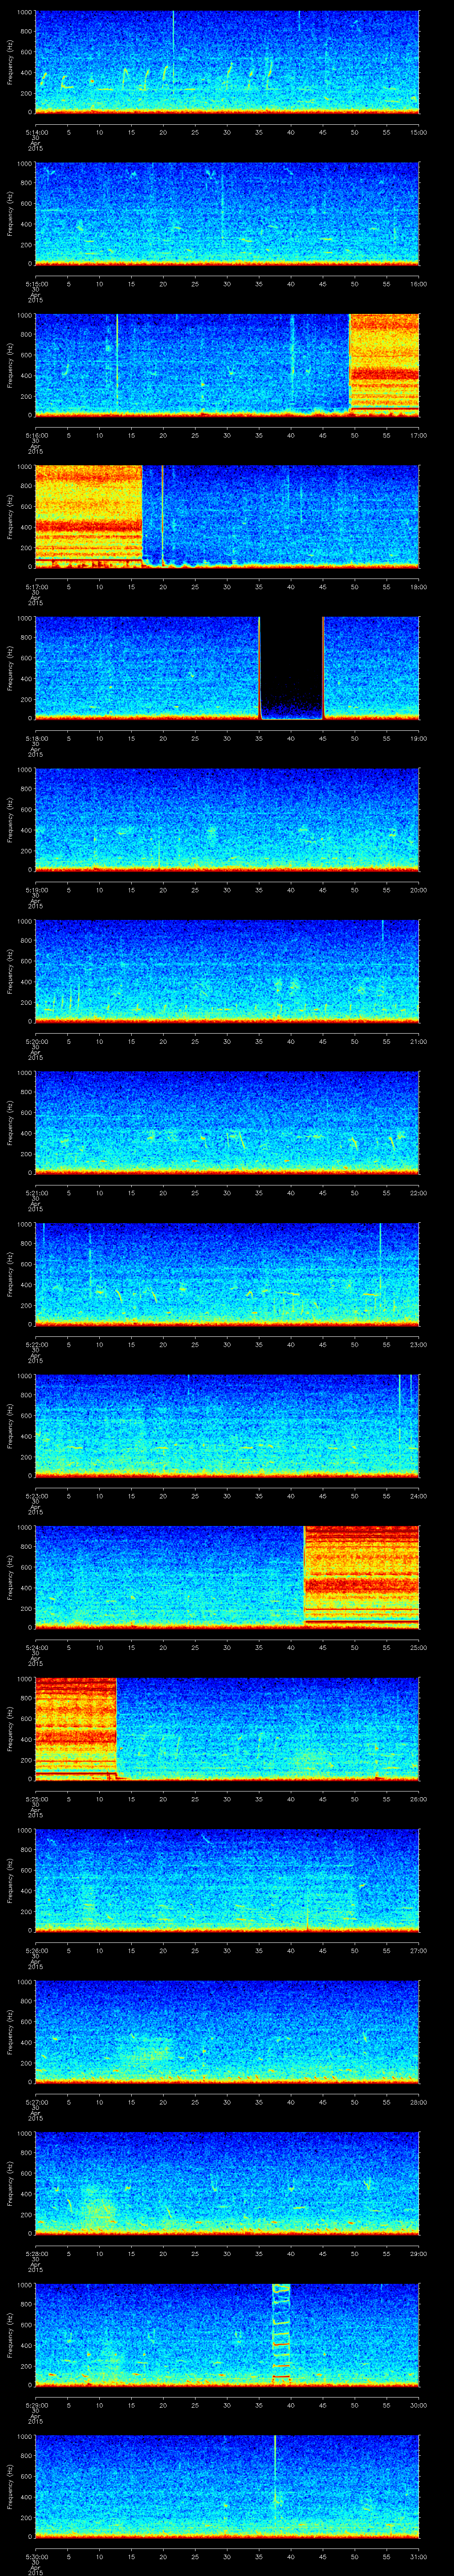
Task: Click the 15:00 end time label
Action: coord(419,132)
